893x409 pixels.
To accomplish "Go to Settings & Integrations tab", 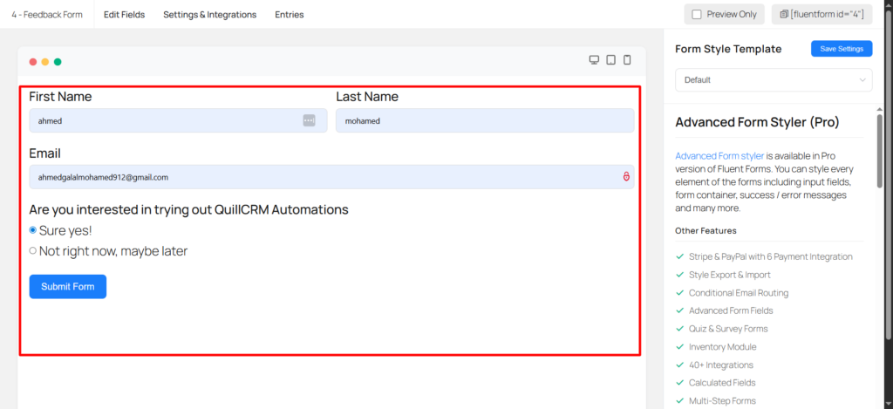I will point(209,15).
